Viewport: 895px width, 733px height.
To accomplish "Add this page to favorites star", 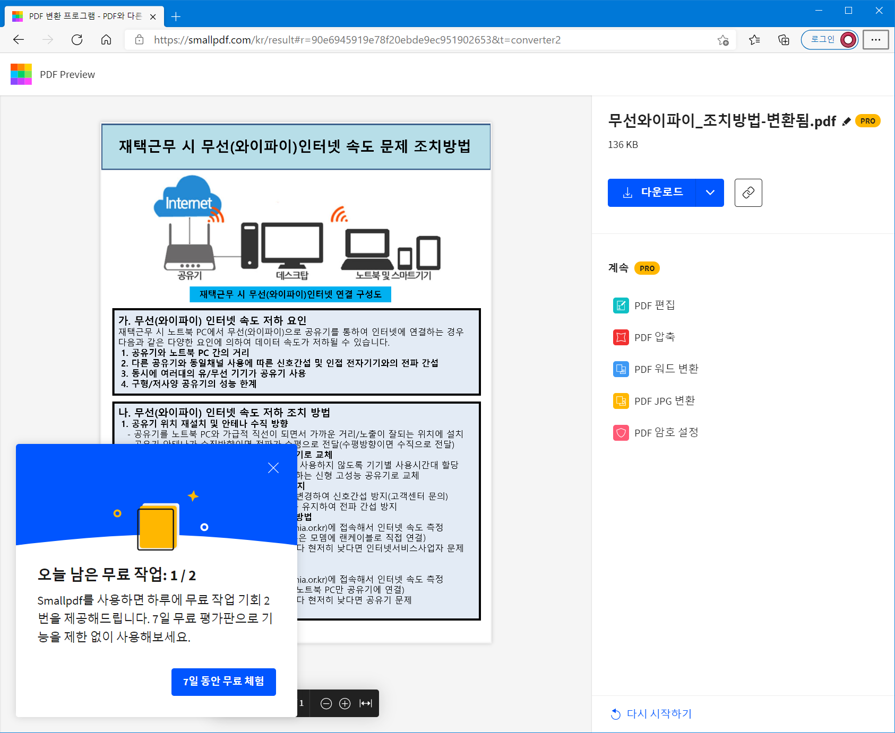I will point(723,40).
